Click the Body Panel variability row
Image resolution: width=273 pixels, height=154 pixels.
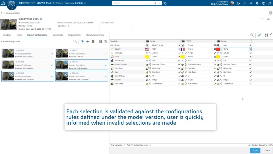tap(127, 84)
